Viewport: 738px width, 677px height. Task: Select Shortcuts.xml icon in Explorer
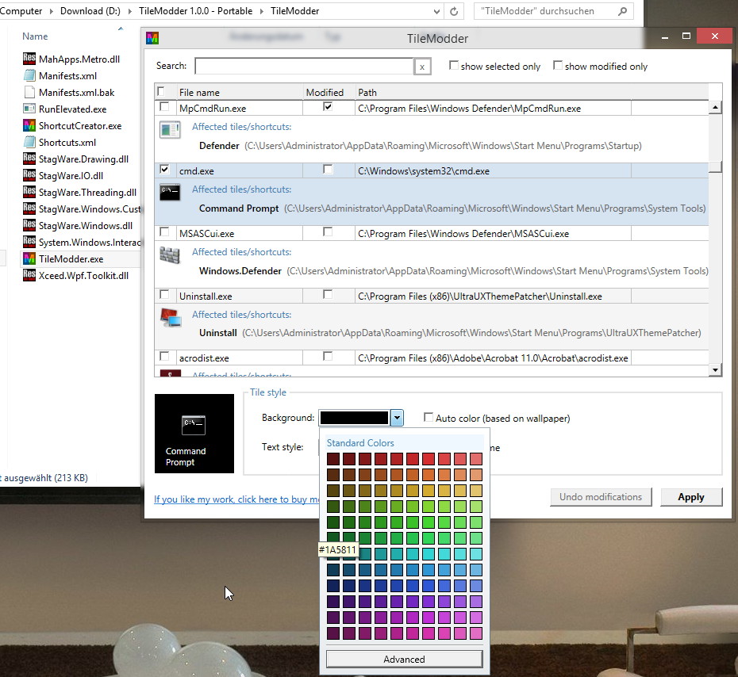[29, 142]
